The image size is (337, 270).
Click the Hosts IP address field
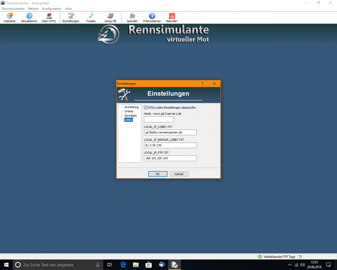(x=159, y=120)
